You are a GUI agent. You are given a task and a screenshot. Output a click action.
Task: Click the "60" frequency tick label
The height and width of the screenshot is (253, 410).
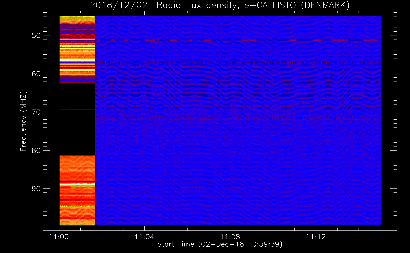point(36,74)
